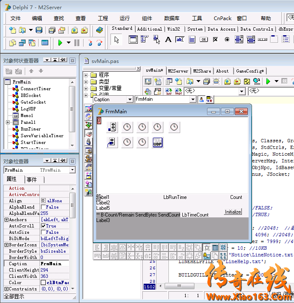Select GateSocket in object tree

[x=33, y=102]
